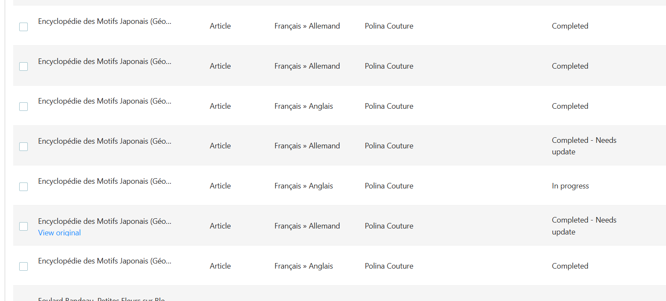Select the third row's checkbox
The width and height of the screenshot is (666, 301).
[23, 107]
